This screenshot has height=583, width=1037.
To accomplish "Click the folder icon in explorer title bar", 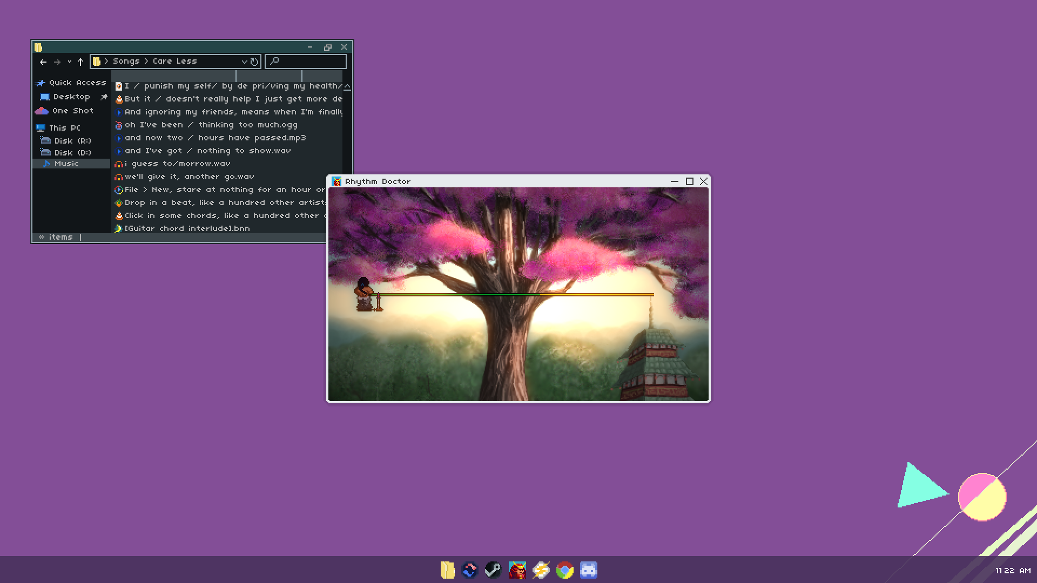I will coord(38,48).
